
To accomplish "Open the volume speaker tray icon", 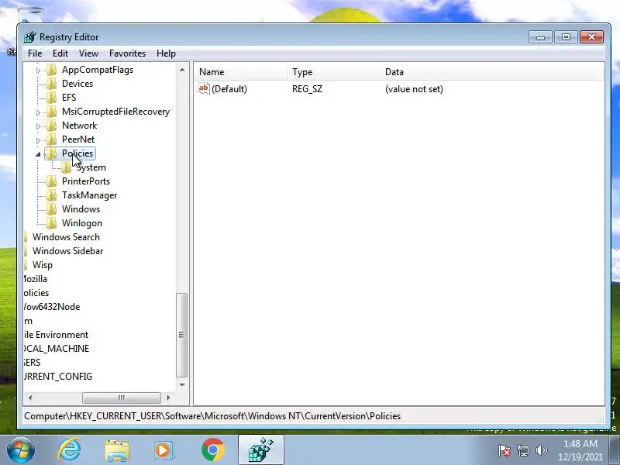I will [x=541, y=450].
